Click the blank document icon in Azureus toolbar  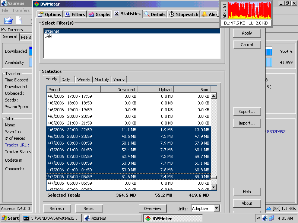pos(19,20)
